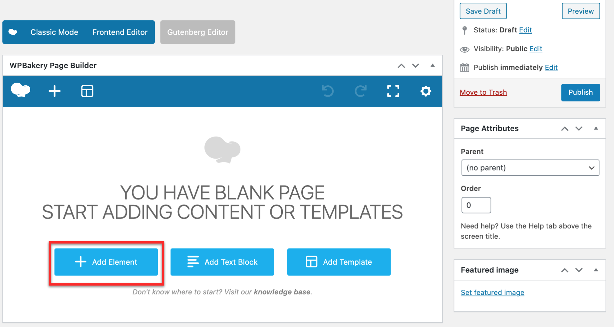Toggle the Page Attributes panel triangle
Screen dimensions: 614x327
[x=596, y=128]
